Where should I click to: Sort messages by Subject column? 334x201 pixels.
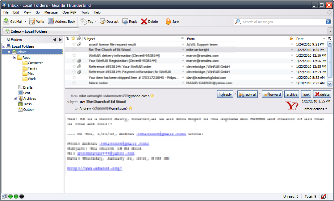(131, 39)
